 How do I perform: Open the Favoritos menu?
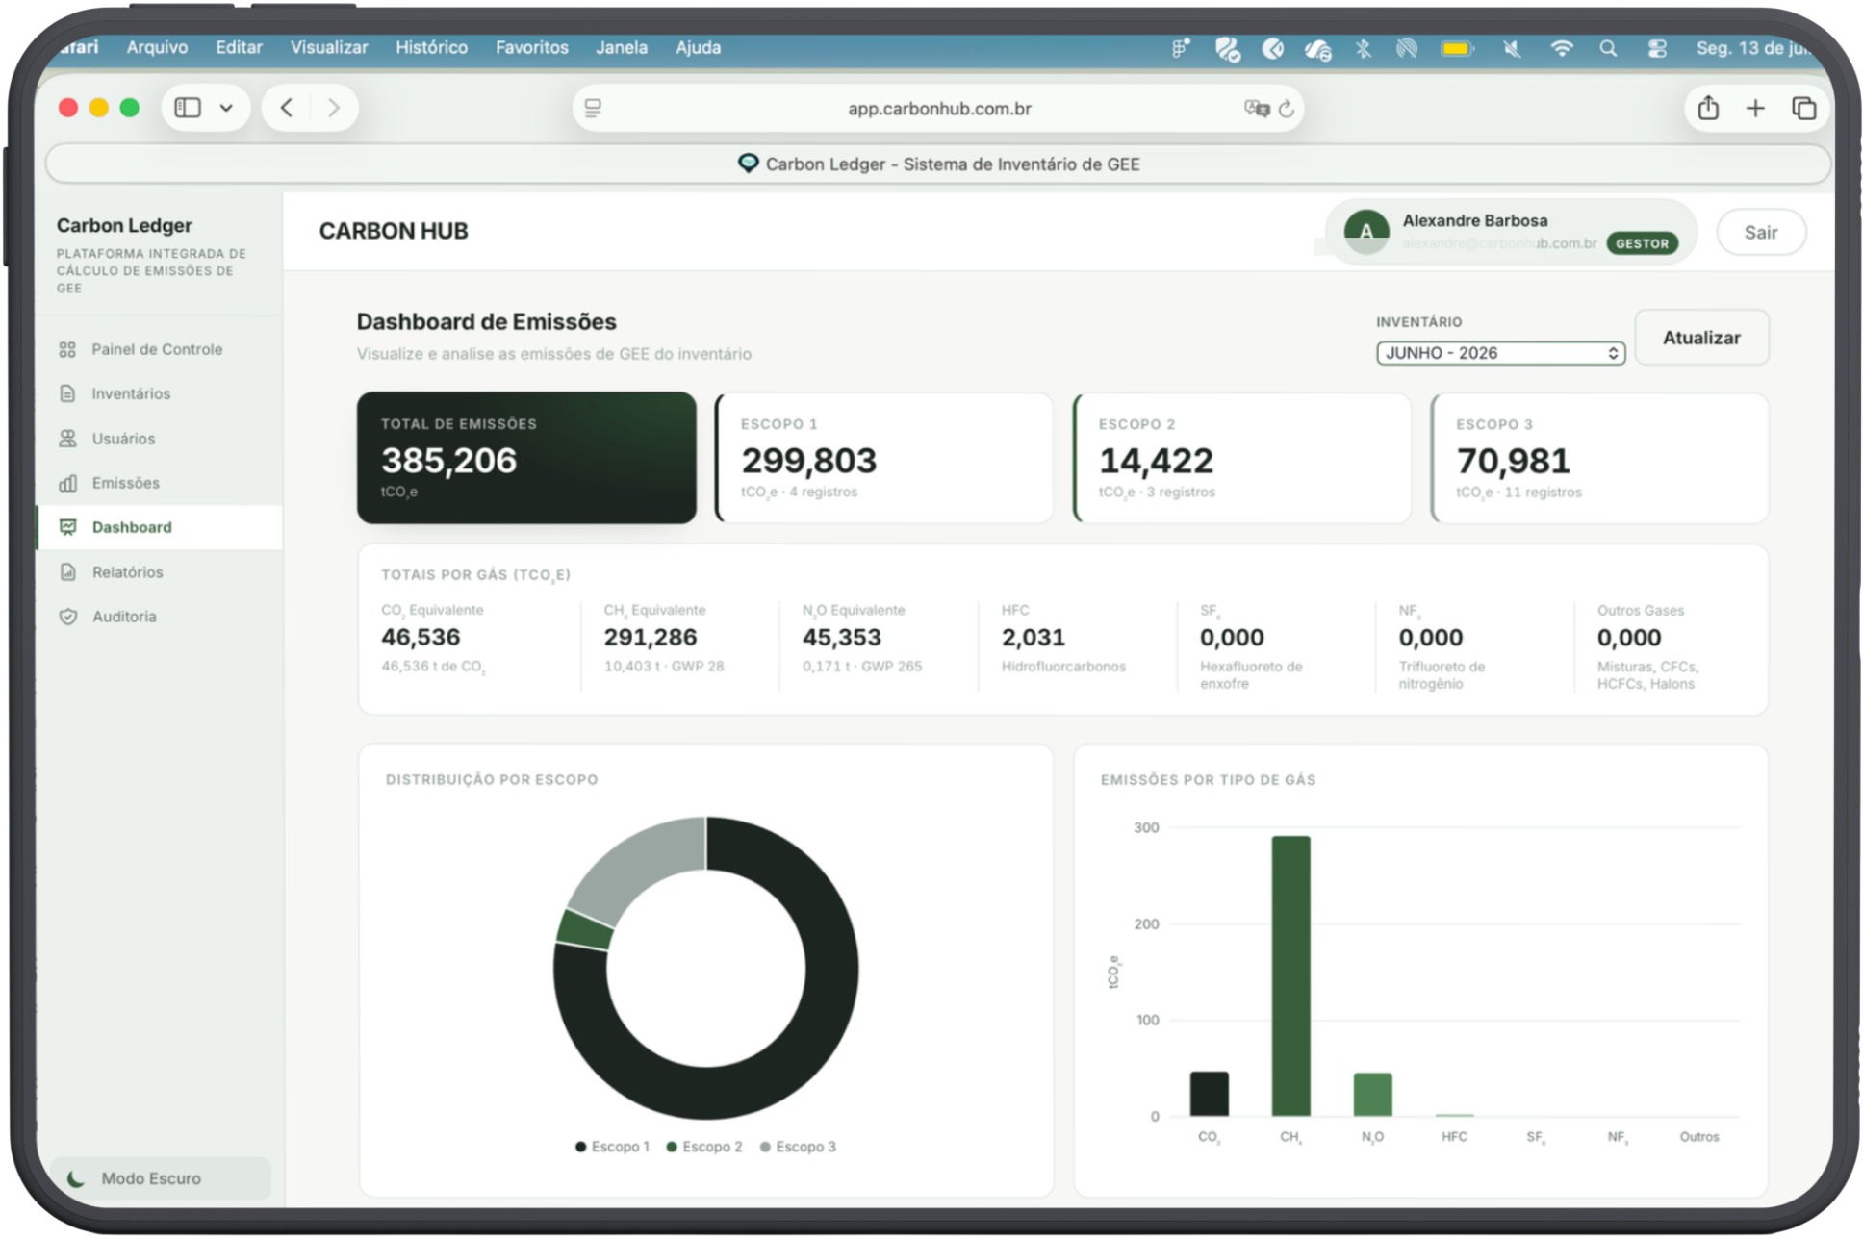point(531,47)
